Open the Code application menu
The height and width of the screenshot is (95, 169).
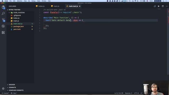pyautogui.click(x=6, y=1)
